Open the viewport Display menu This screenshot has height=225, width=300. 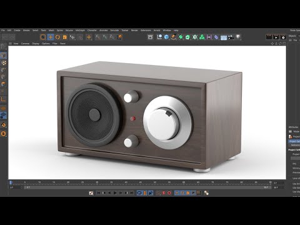click(36, 44)
